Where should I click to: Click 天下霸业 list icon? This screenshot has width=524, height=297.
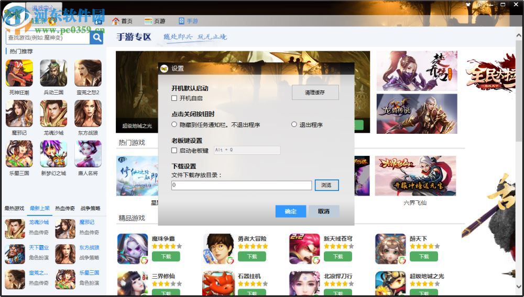pos(15,254)
